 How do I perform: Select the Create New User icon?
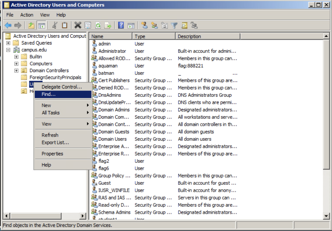(145, 26)
